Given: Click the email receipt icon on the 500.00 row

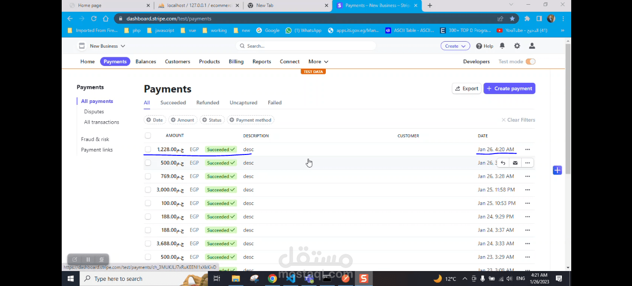Looking at the screenshot, I should point(515,163).
